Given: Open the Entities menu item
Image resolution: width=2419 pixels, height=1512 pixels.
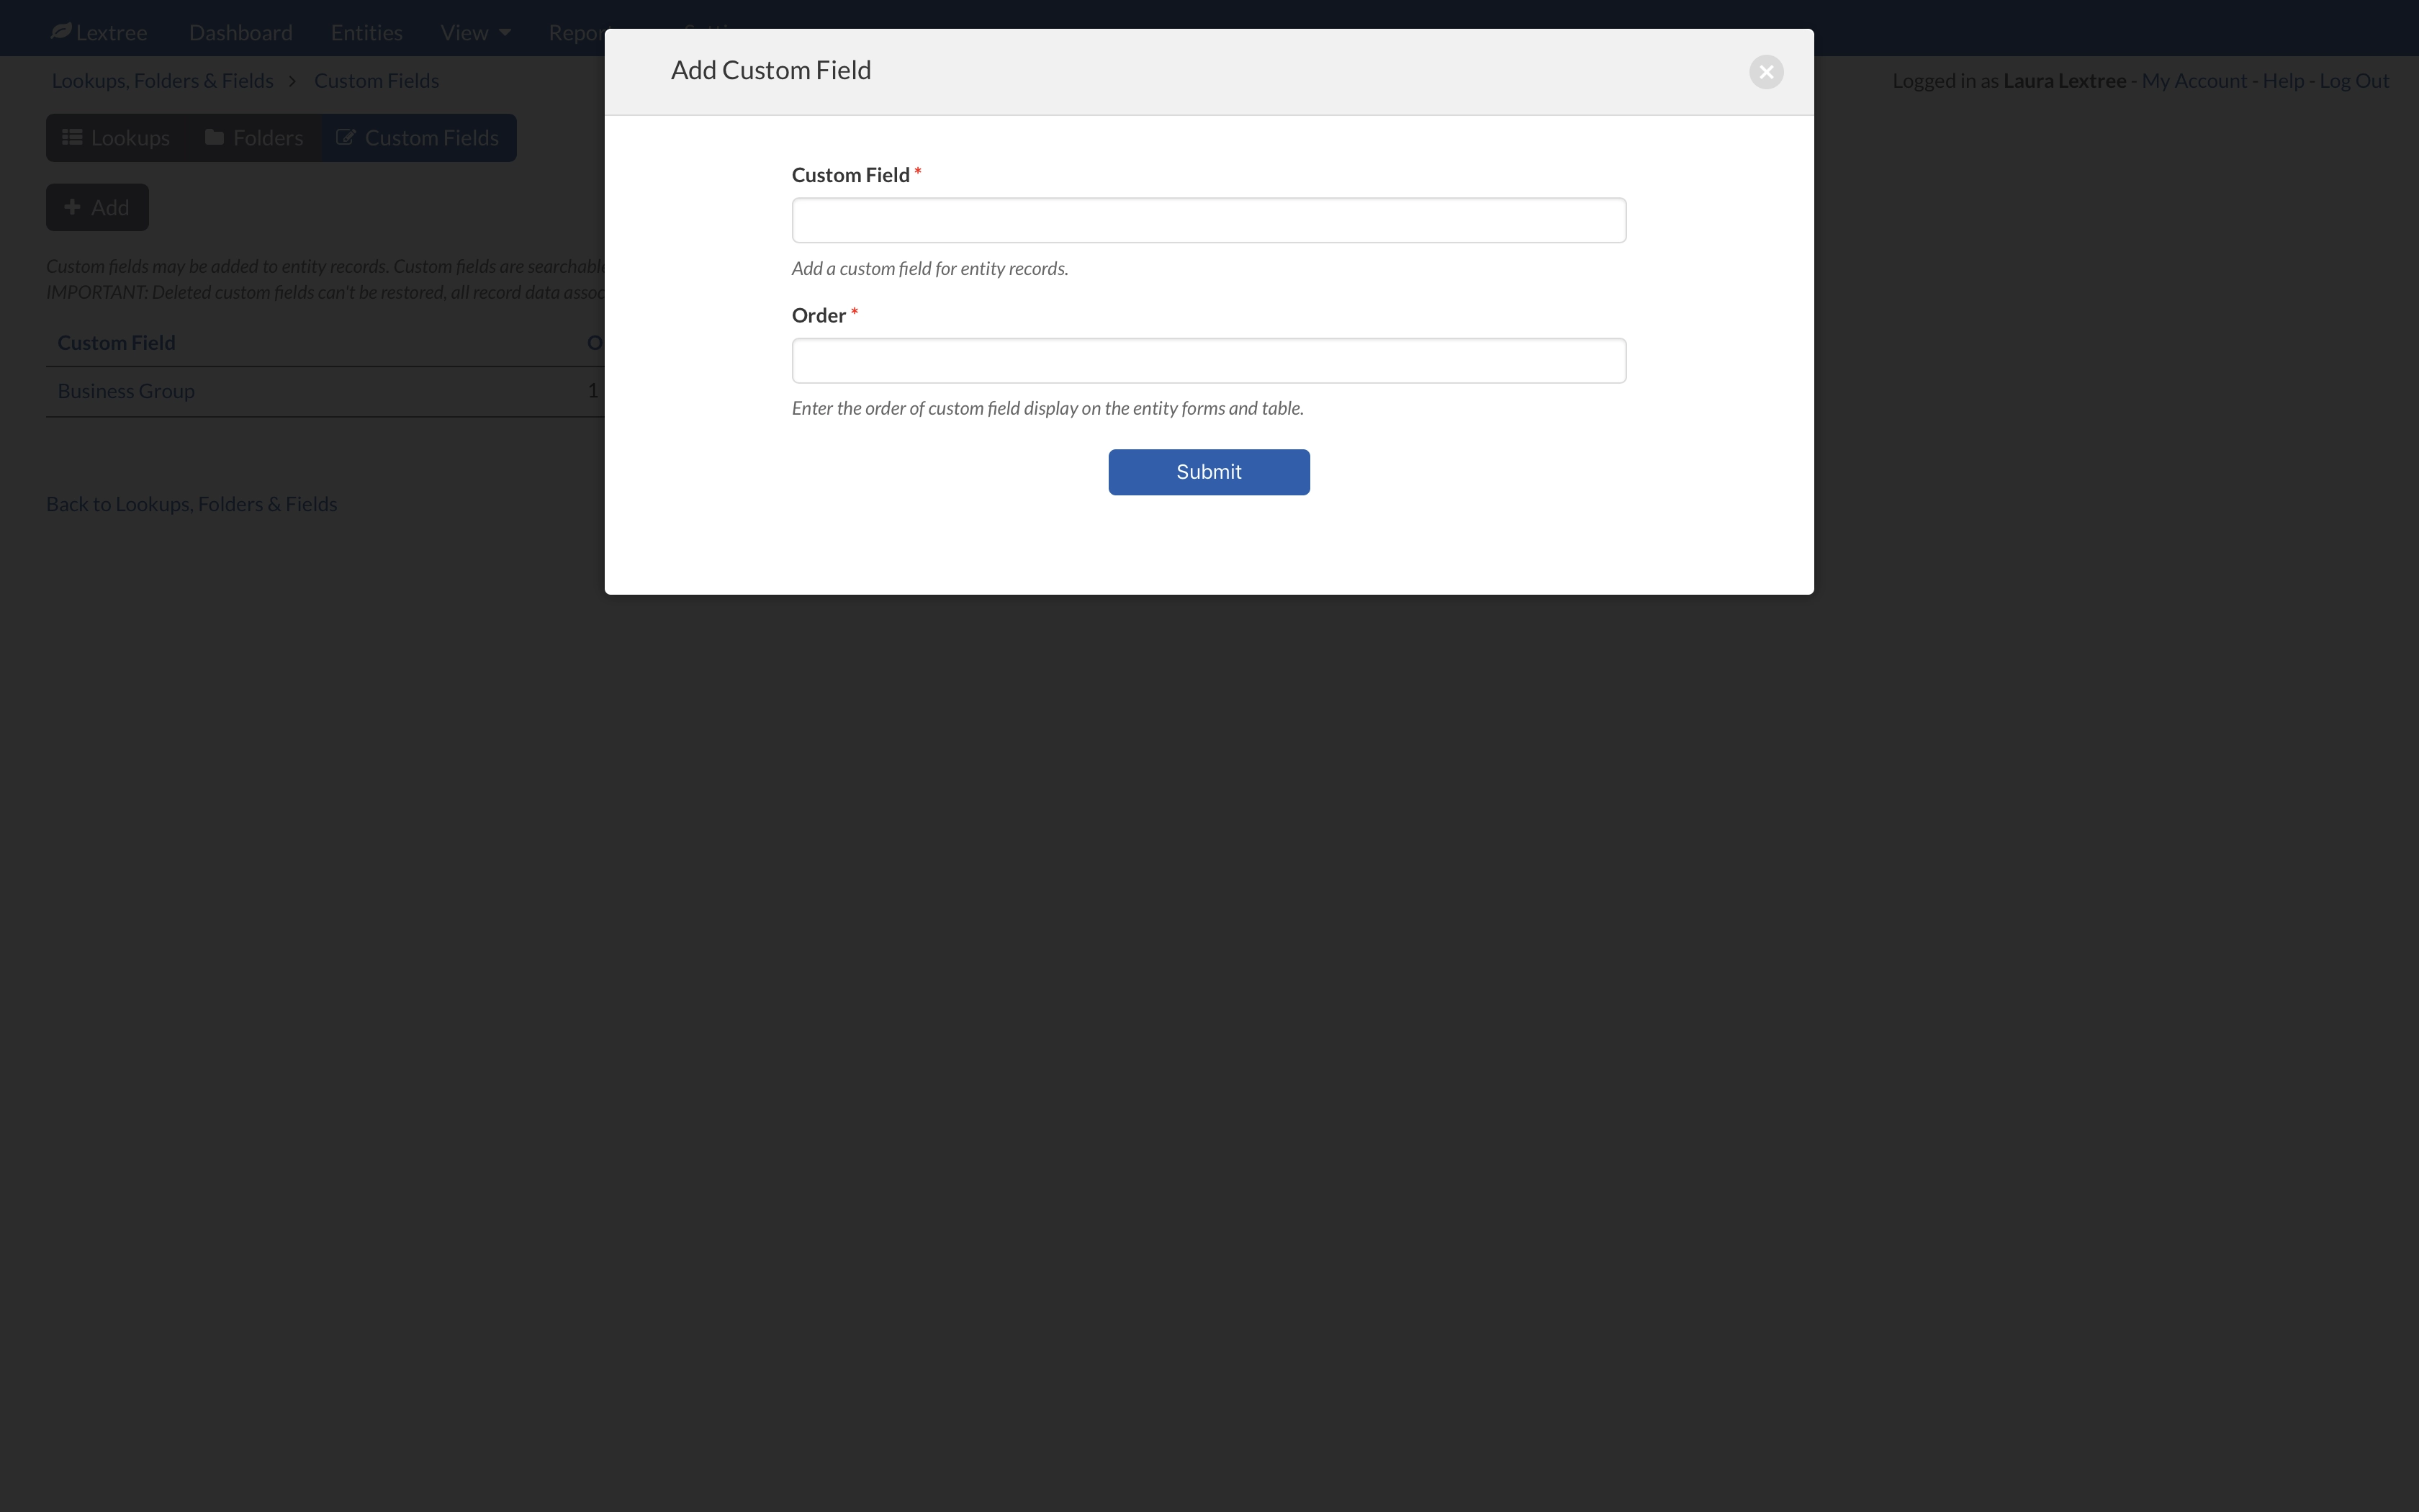Looking at the screenshot, I should coord(366,28).
